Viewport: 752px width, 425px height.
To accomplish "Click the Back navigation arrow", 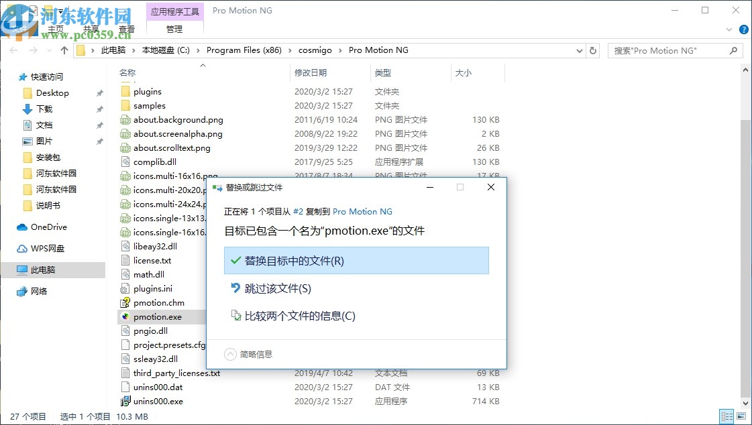I will tap(13, 50).
